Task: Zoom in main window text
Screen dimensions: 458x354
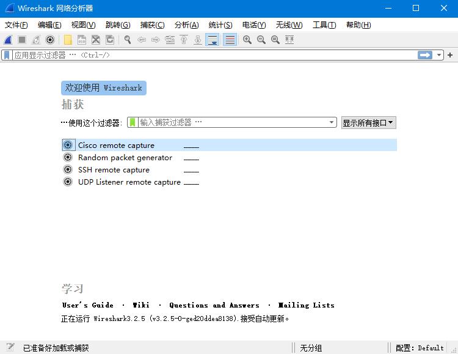Action: click(247, 40)
